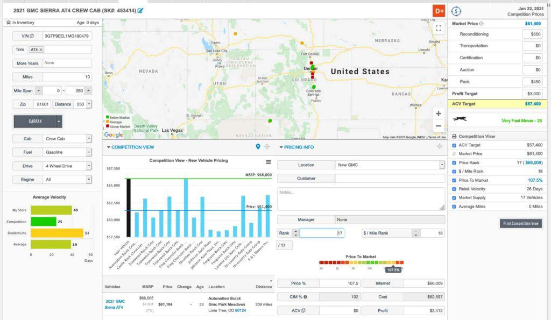Click the Market Price settings icon
This screenshot has width=551, height=320.
(x=481, y=24)
